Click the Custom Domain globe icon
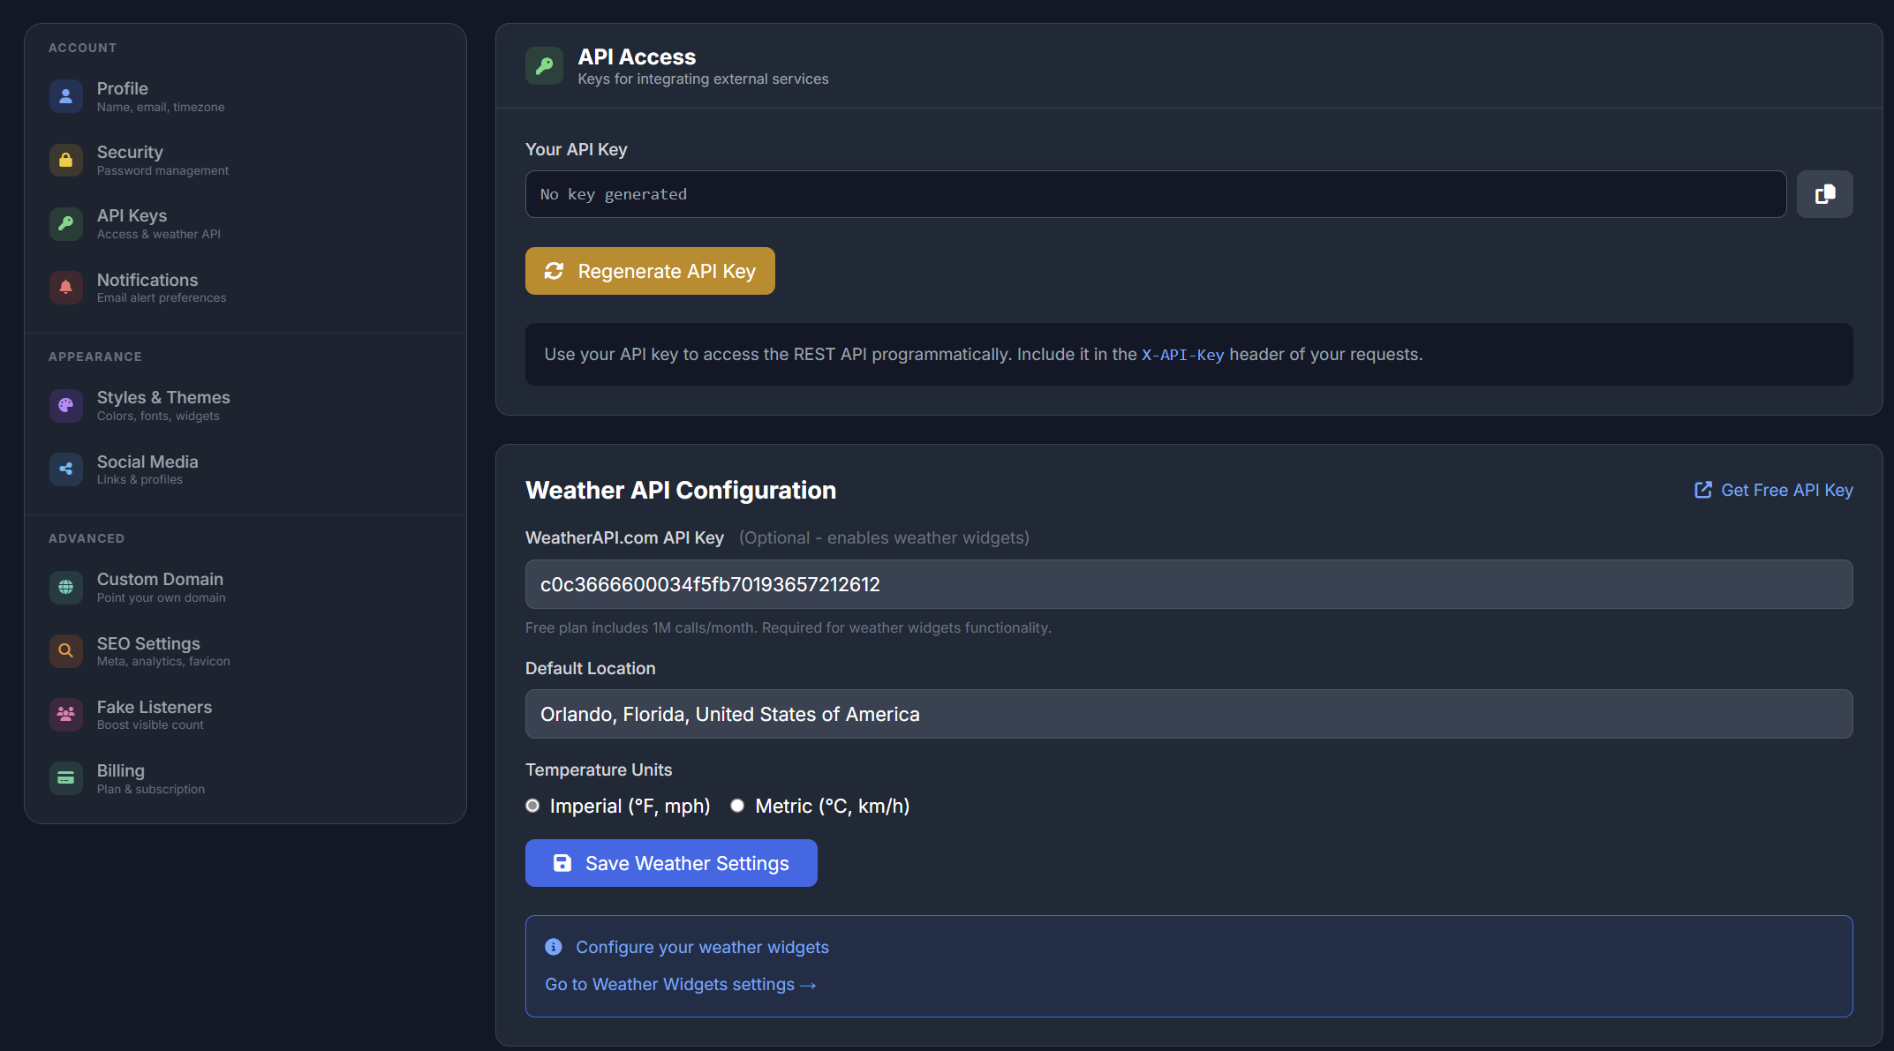This screenshot has height=1051, width=1894. [65, 587]
